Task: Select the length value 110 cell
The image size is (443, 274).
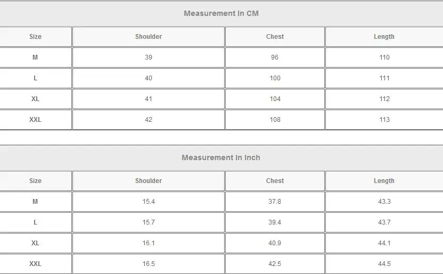Action: pyautogui.click(x=384, y=57)
